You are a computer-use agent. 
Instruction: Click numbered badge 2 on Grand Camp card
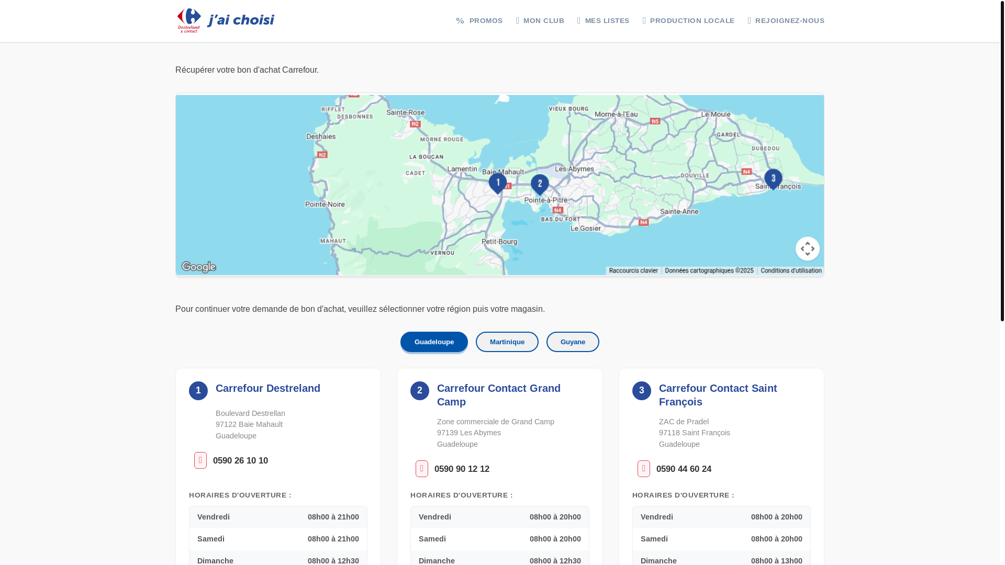coord(420,391)
